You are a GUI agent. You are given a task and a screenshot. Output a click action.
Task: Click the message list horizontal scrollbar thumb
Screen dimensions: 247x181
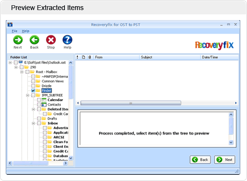pyautogui.click(x=131, y=103)
